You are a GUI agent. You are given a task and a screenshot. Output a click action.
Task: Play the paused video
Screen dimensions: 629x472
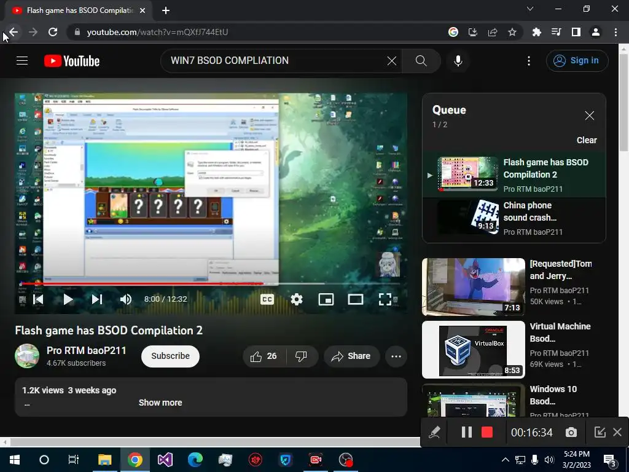68,299
